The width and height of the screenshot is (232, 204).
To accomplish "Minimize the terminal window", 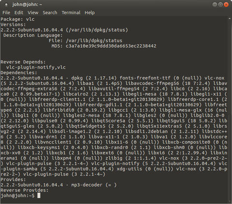I will click(x=215, y=4).
